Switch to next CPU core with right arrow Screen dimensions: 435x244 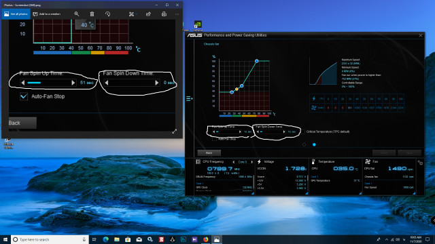tap(252, 162)
